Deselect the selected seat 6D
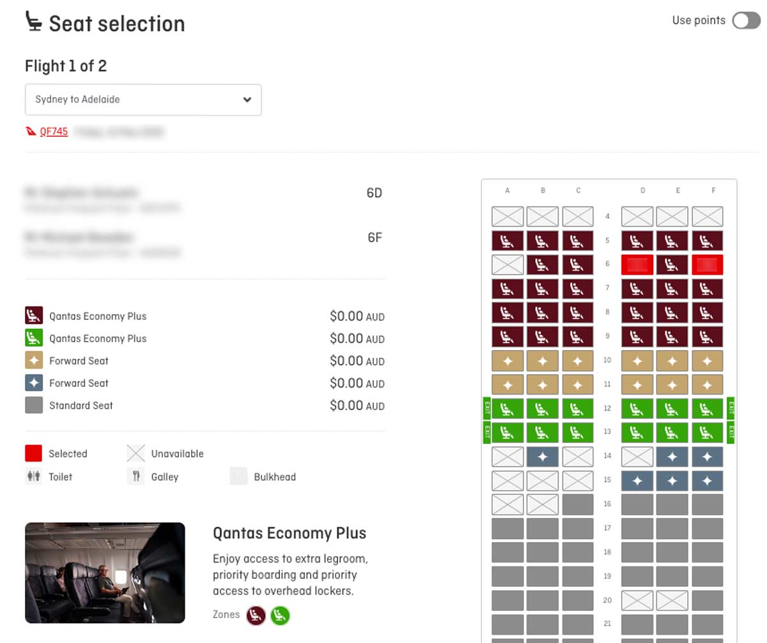This screenshot has height=643, width=767. [637, 264]
